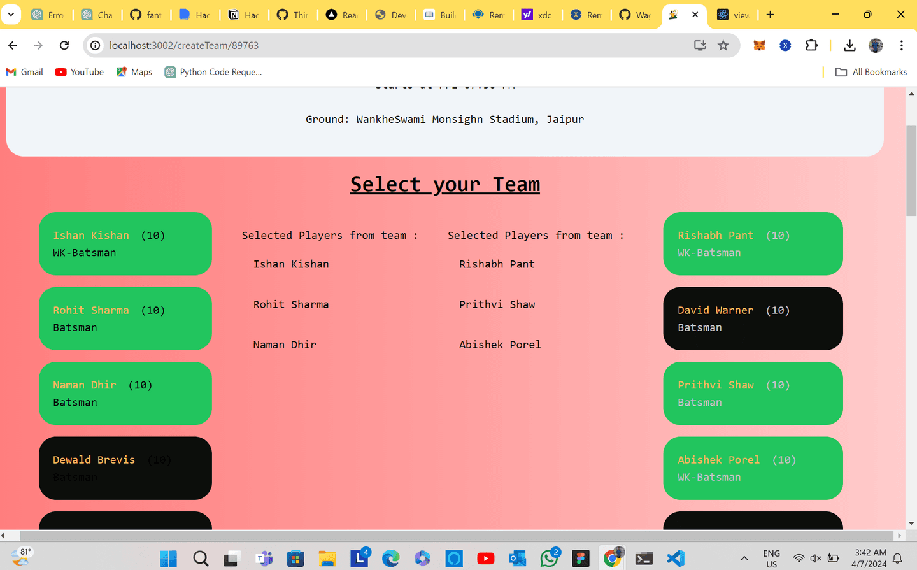The image size is (917, 570).
Task: Open Microsoft Edge from taskbar
Action: pos(390,559)
